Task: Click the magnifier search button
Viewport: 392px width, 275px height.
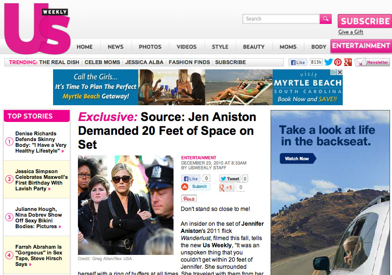Action: 326,19
